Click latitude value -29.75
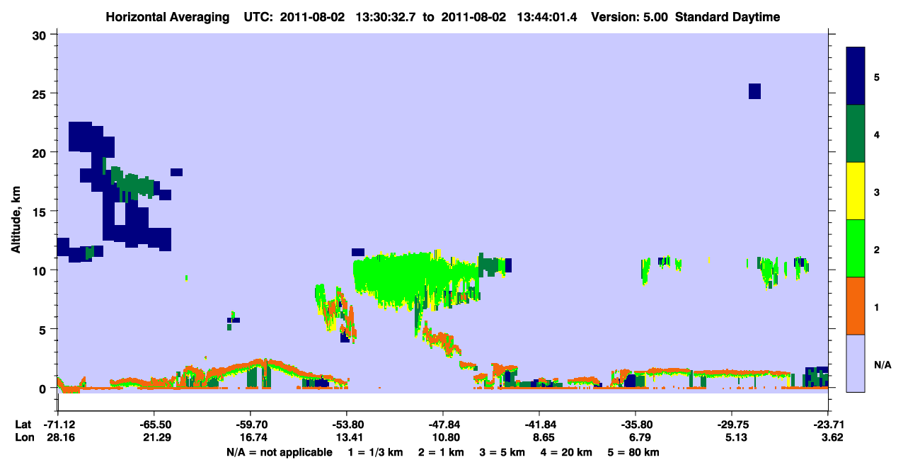This screenshot has height=472, width=920. pos(732,425)
